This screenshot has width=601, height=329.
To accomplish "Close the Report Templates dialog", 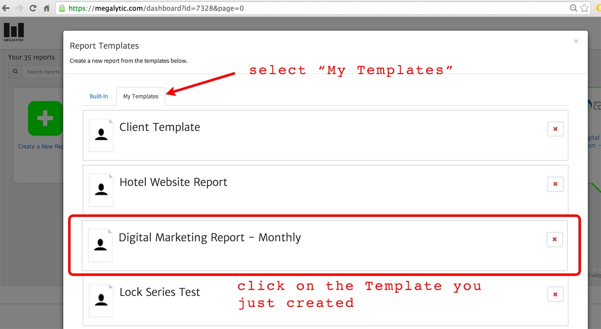I will [576, 42].
